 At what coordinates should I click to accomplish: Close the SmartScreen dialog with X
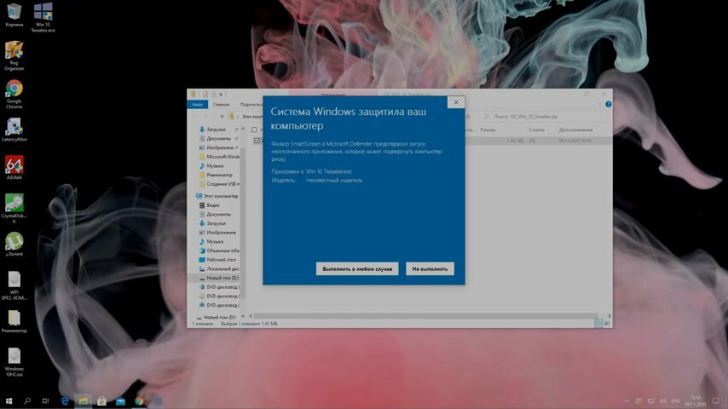[456, 102]
